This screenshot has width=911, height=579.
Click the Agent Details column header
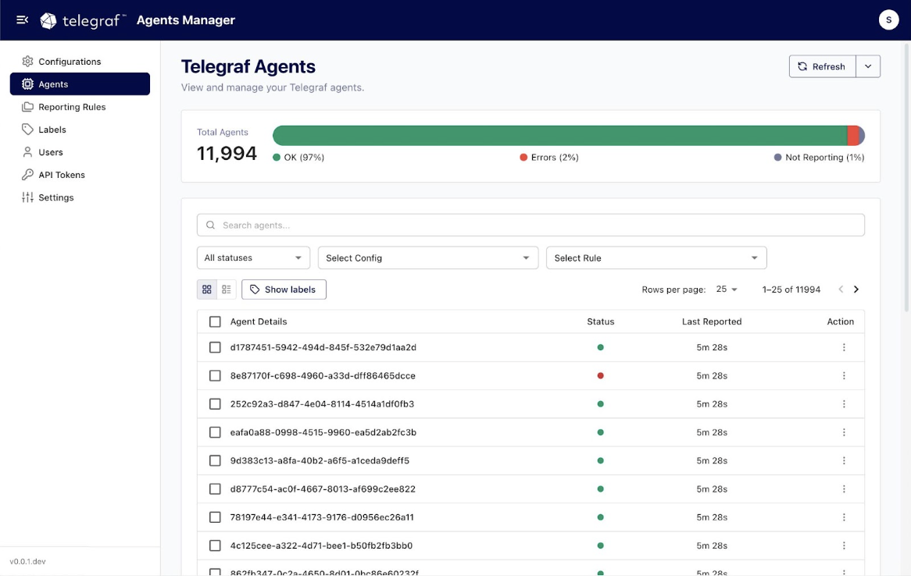pos(259,321)
